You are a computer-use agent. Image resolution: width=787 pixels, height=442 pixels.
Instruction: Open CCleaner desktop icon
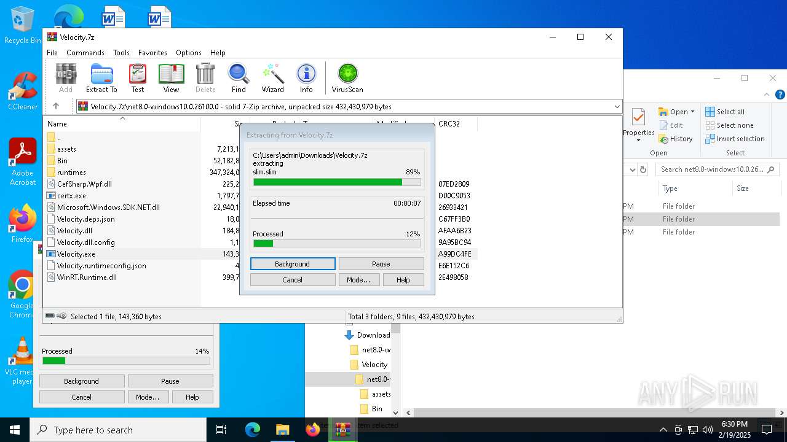point(22,91)
